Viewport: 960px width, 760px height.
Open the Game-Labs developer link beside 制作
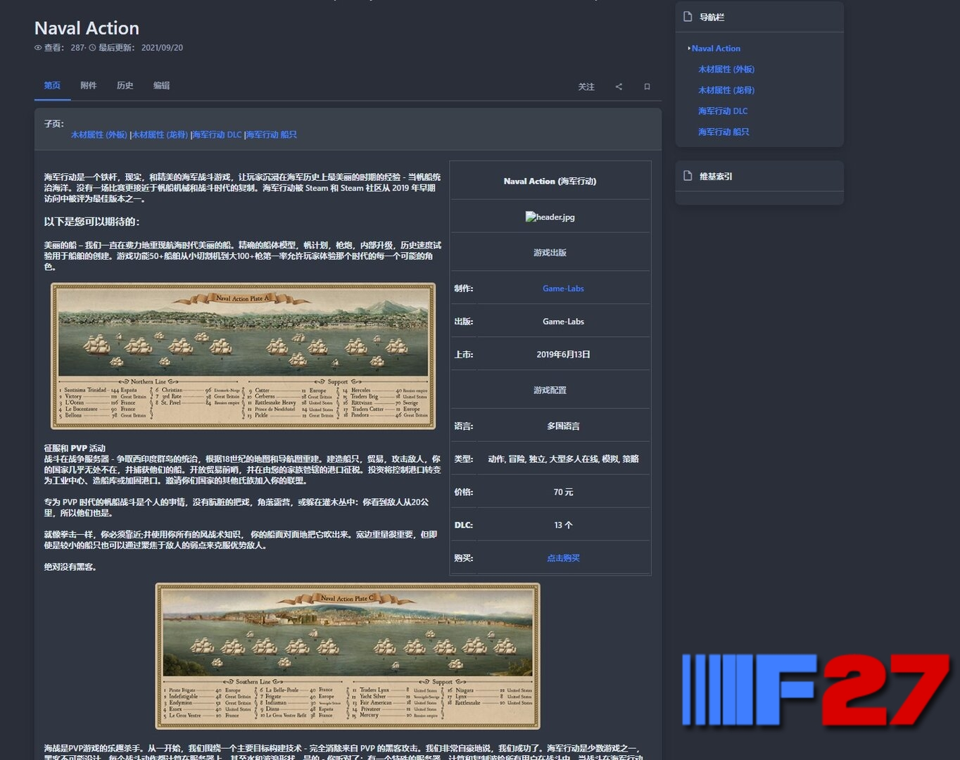point(563,289)
